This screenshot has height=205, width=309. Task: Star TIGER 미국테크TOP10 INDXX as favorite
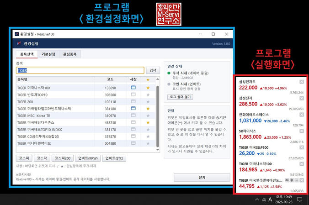(x=148, y=130)
